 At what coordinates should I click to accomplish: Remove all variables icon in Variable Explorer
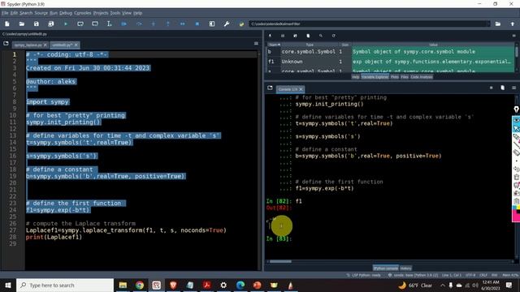[x=308, y=36]
